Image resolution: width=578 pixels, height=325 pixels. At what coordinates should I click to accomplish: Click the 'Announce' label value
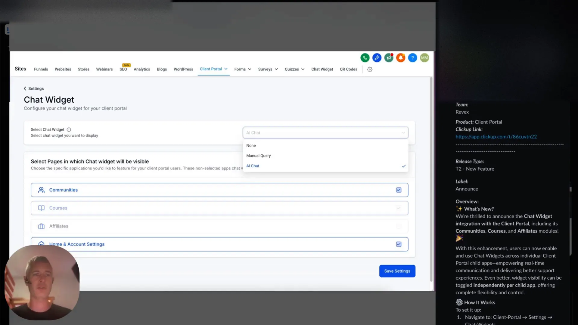tap(467, 189)
